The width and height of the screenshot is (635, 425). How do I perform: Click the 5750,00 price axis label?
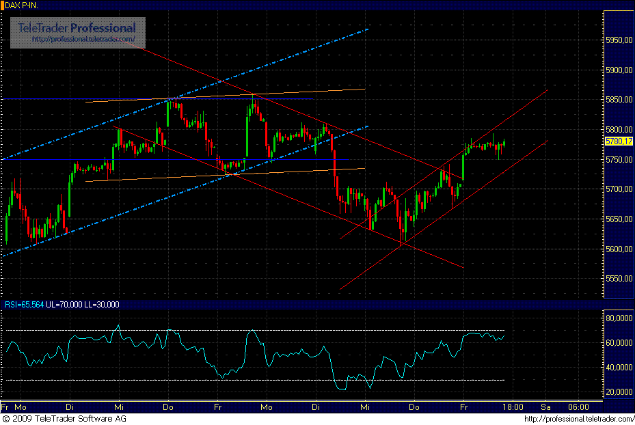coord(619,160)
